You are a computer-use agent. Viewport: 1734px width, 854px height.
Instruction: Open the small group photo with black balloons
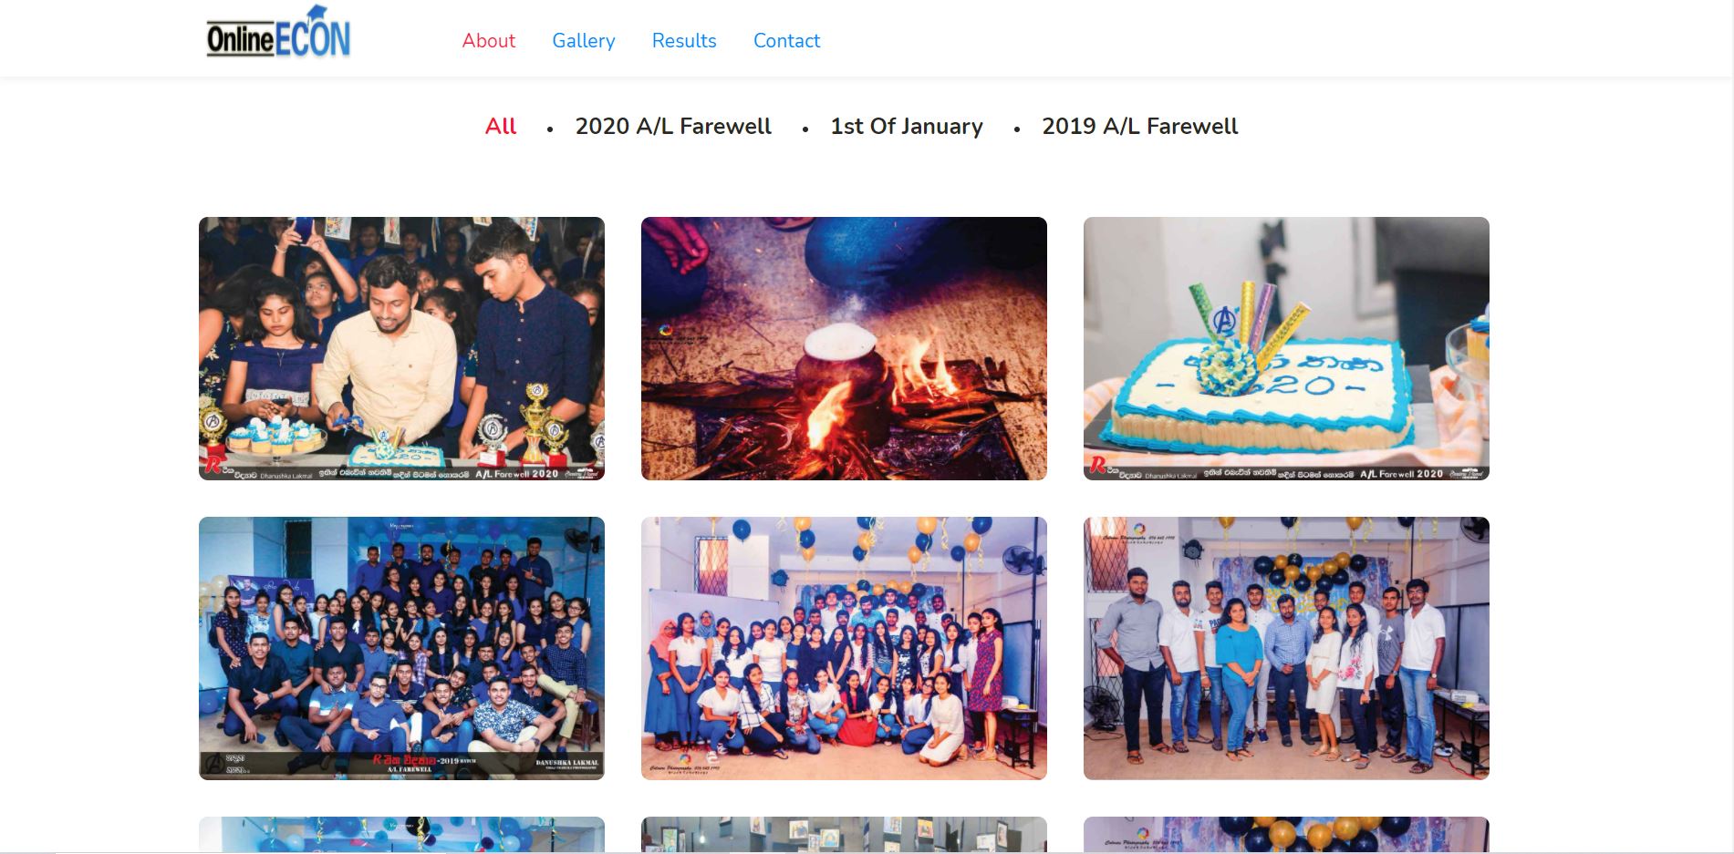click(x=1286, y=648)
